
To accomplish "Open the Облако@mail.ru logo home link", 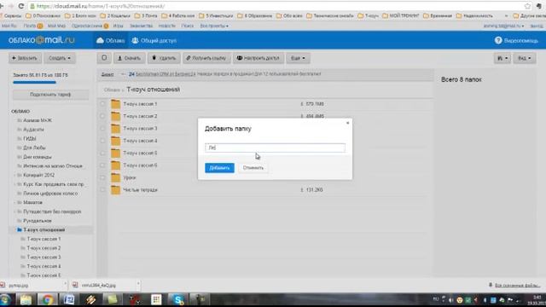I will pos(42,40).
